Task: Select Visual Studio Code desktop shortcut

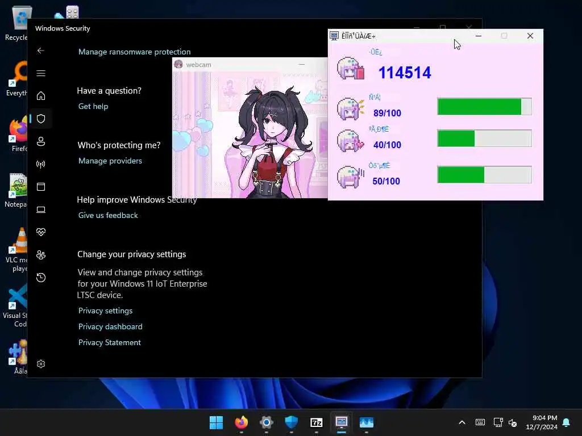Action: [x=15, y=305]
